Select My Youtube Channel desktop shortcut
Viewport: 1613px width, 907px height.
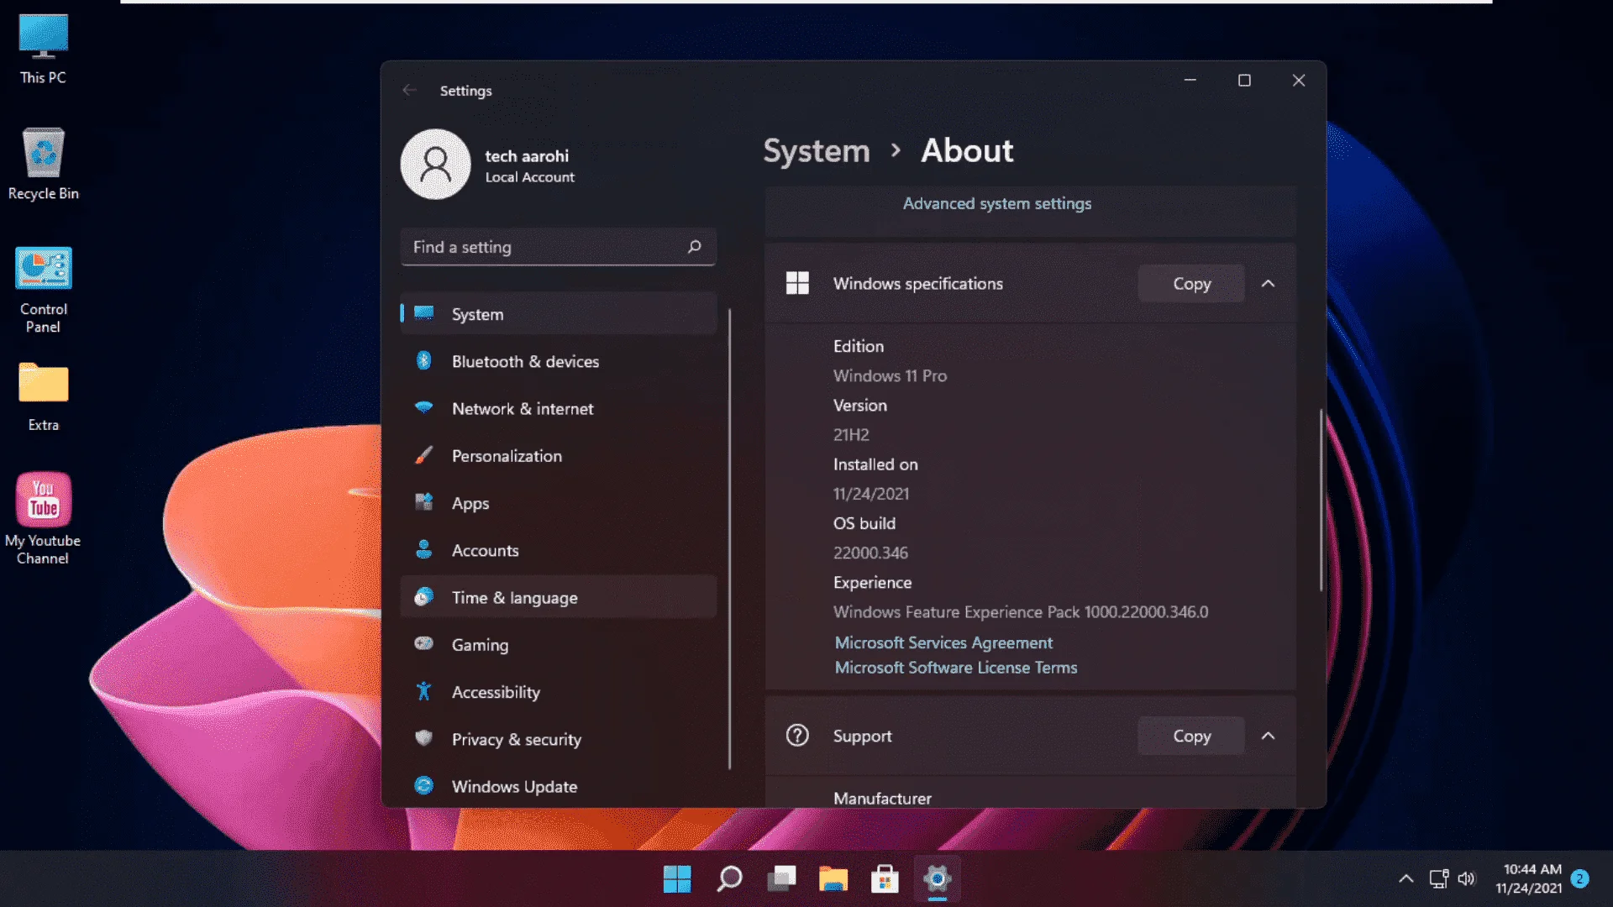pyautogui.click(x=43, y=519)
